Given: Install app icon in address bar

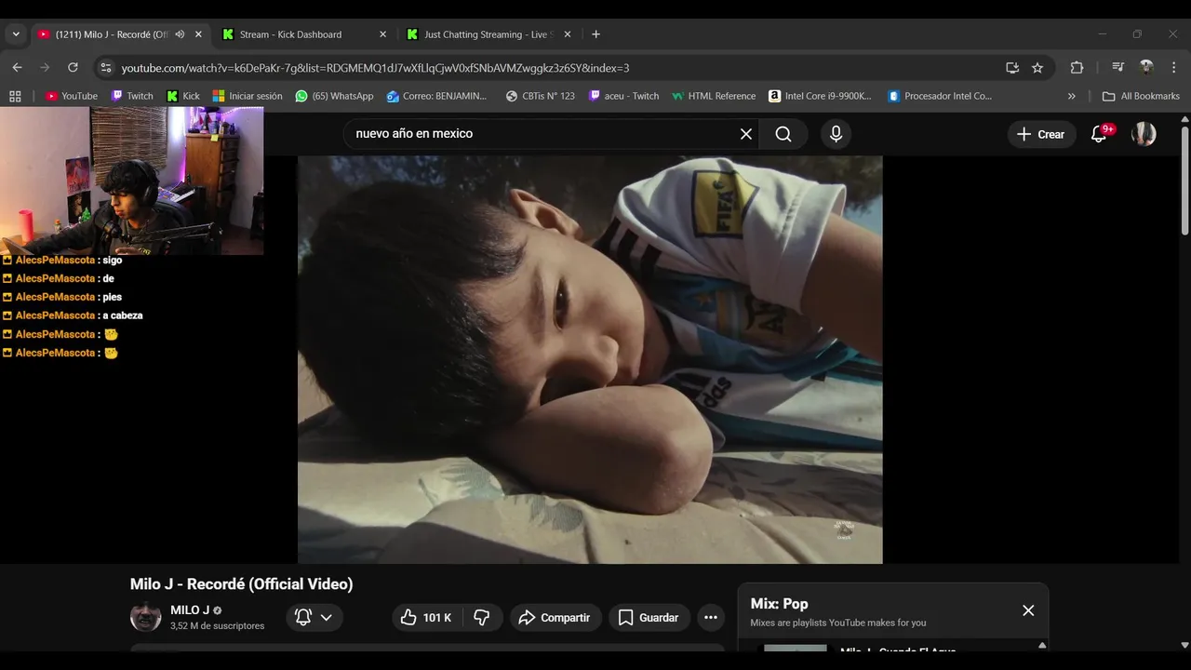Looking at the screenshot, I should coord(1012,68).
